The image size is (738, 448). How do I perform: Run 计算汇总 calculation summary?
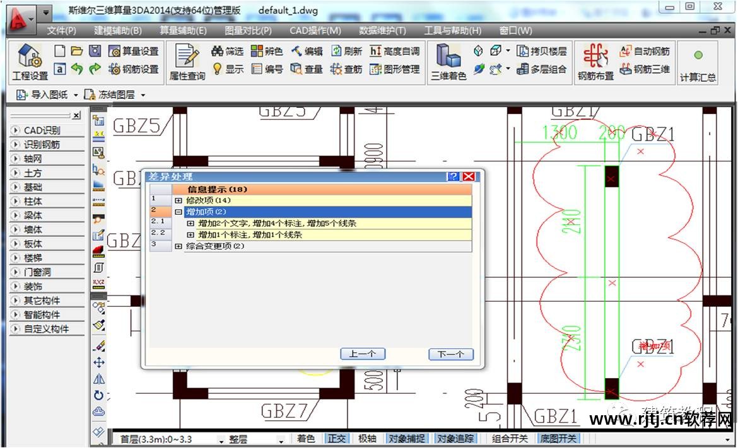[x=698, y=62]
